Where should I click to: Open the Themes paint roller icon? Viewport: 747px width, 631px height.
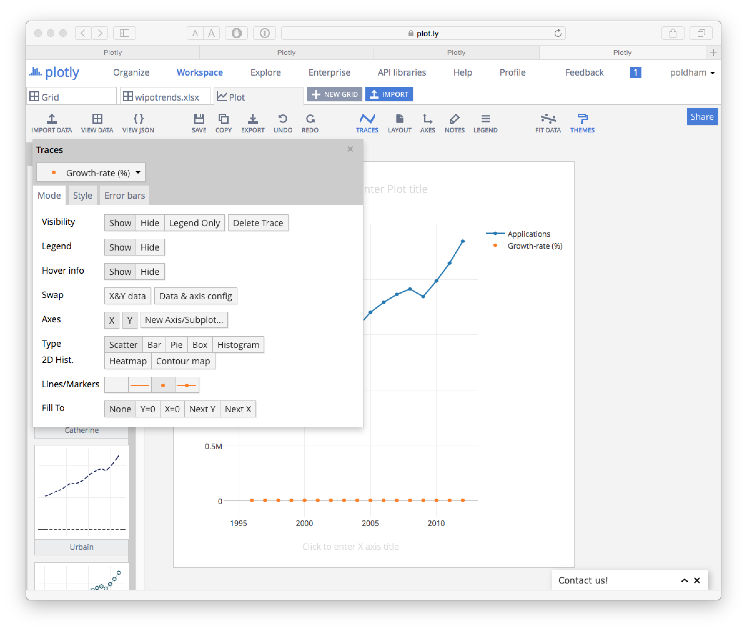coord(582,123)
